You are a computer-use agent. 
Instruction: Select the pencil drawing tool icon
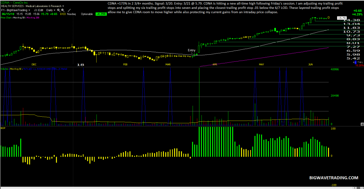(x=69, y=10)
